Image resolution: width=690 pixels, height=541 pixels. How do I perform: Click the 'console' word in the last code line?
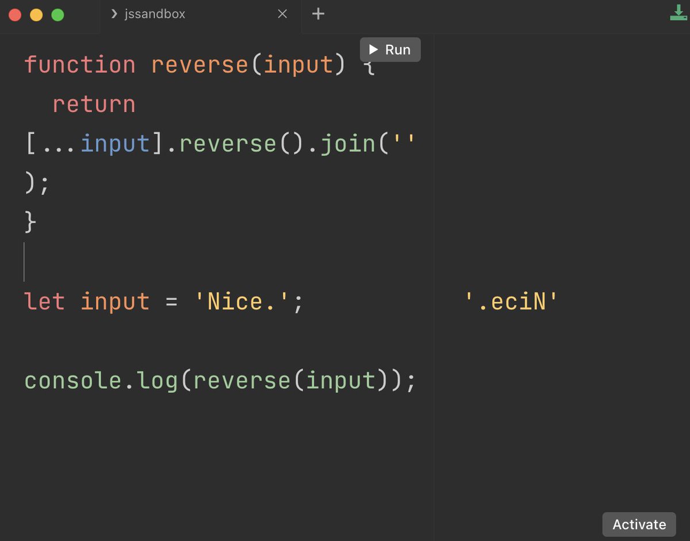point(72,381)
